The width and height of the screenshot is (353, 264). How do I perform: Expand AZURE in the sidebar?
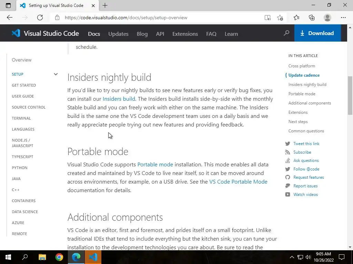point(18,223)
